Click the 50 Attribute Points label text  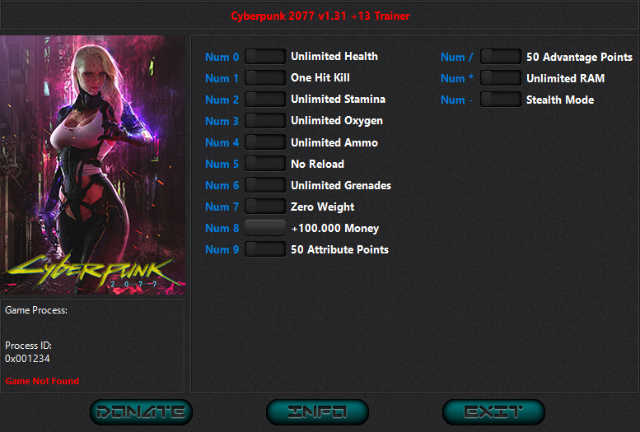339,249
